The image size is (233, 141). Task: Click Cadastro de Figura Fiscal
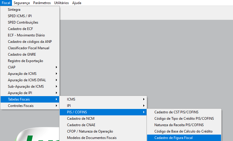174,138
